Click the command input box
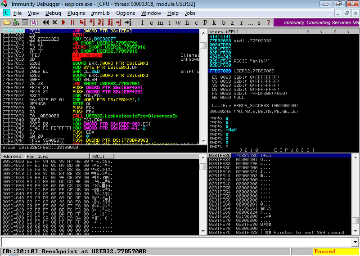The height and width of the screenshot is (256, 360). (x=176, y=242)
